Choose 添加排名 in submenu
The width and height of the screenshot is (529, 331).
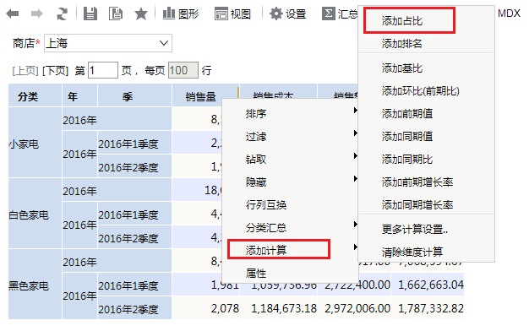(426, 43)
